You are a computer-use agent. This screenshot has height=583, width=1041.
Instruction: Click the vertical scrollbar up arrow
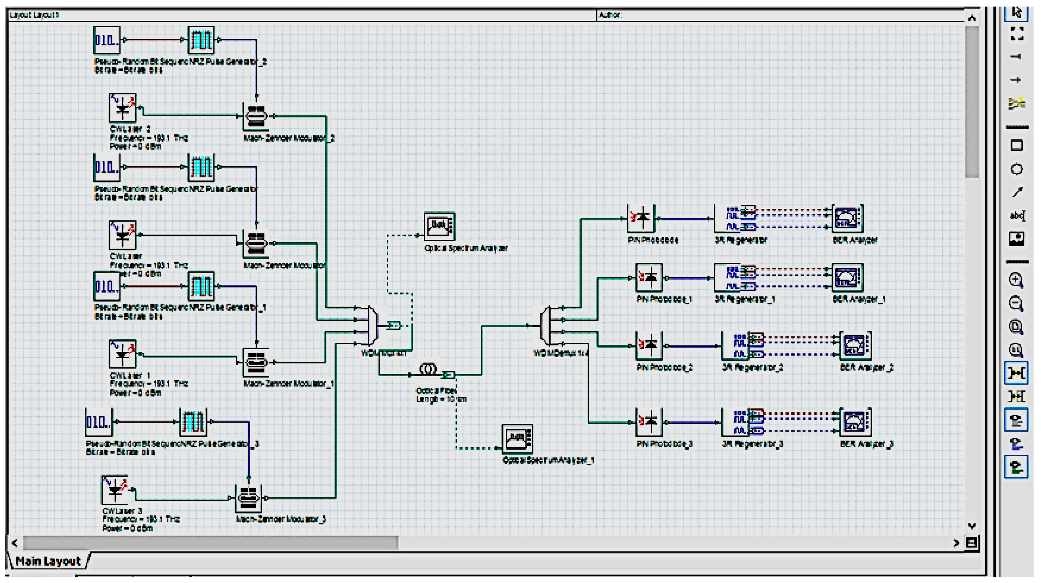(972, 18)
